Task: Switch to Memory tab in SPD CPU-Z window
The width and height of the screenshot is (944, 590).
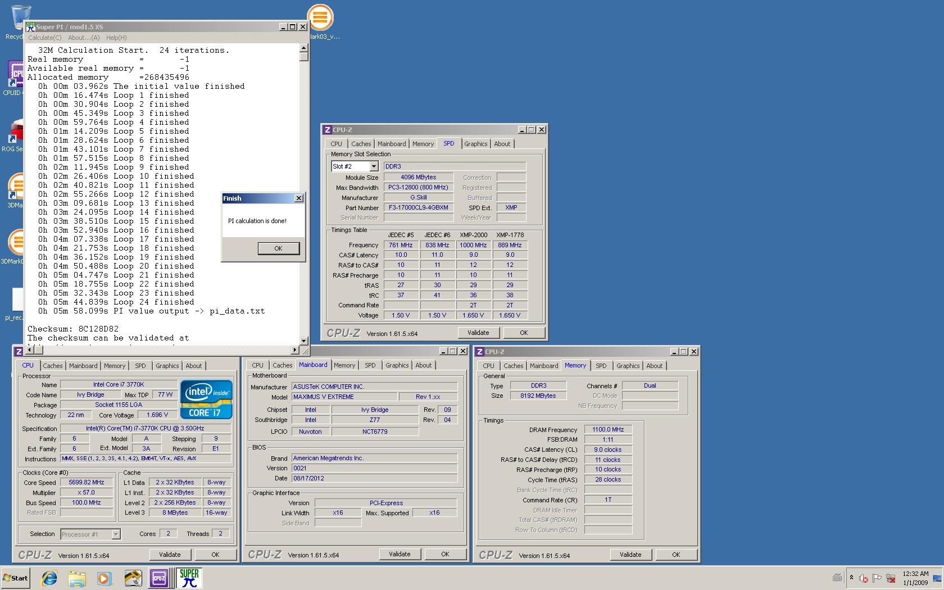Action: [423, 144]
